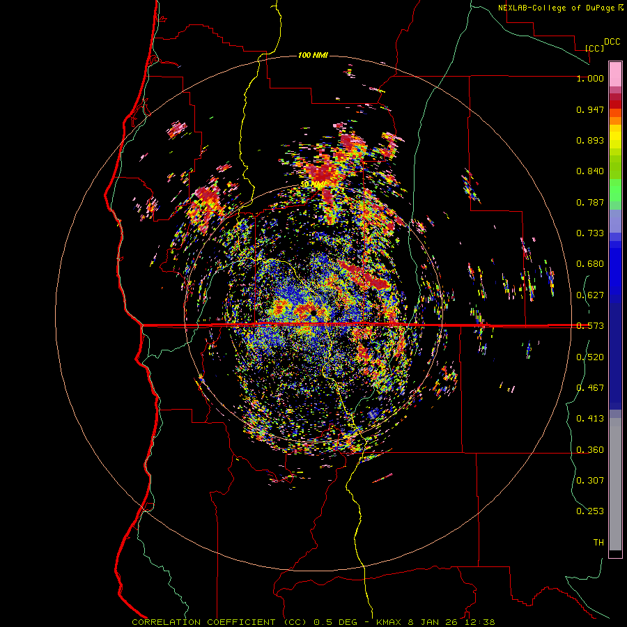
Task: Select the bright green band of the color bar
Action: (615, 190)
